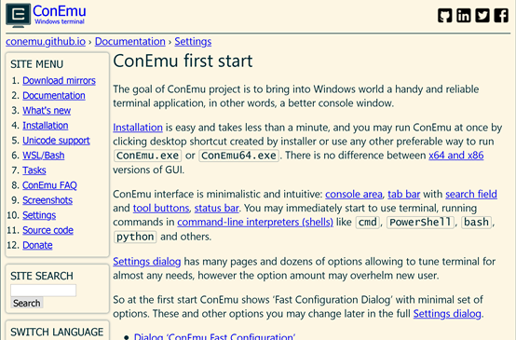Open Documentation in site menu
This screenshot has height=340, width=516.
pyautogui.click(x=54, y=95)
